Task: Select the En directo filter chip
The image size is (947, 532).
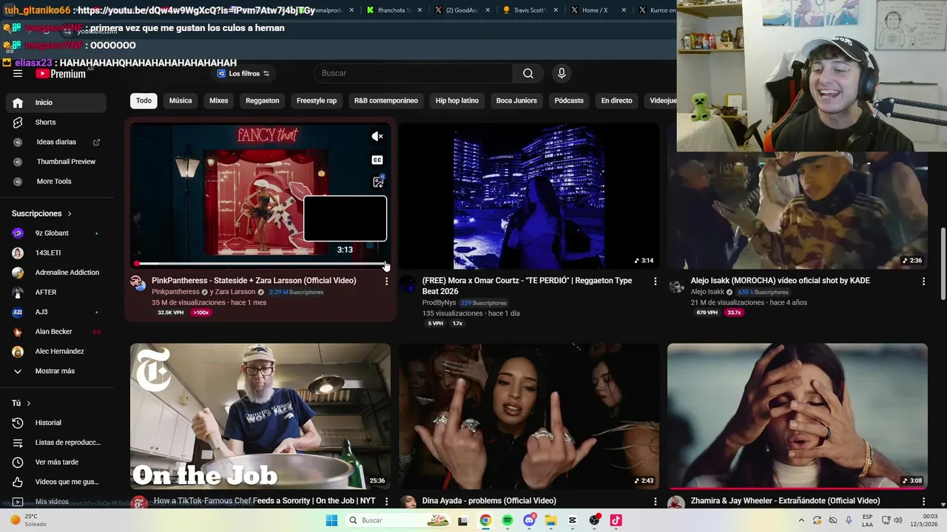Action: pos(616,100)
